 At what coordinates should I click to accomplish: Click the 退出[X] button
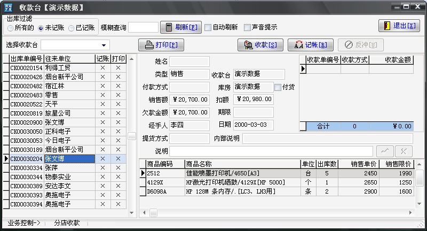[399, 26]
